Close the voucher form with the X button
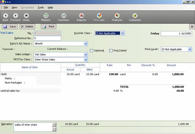This screenshot has height=134, width=195. click(x=192, y=26)
